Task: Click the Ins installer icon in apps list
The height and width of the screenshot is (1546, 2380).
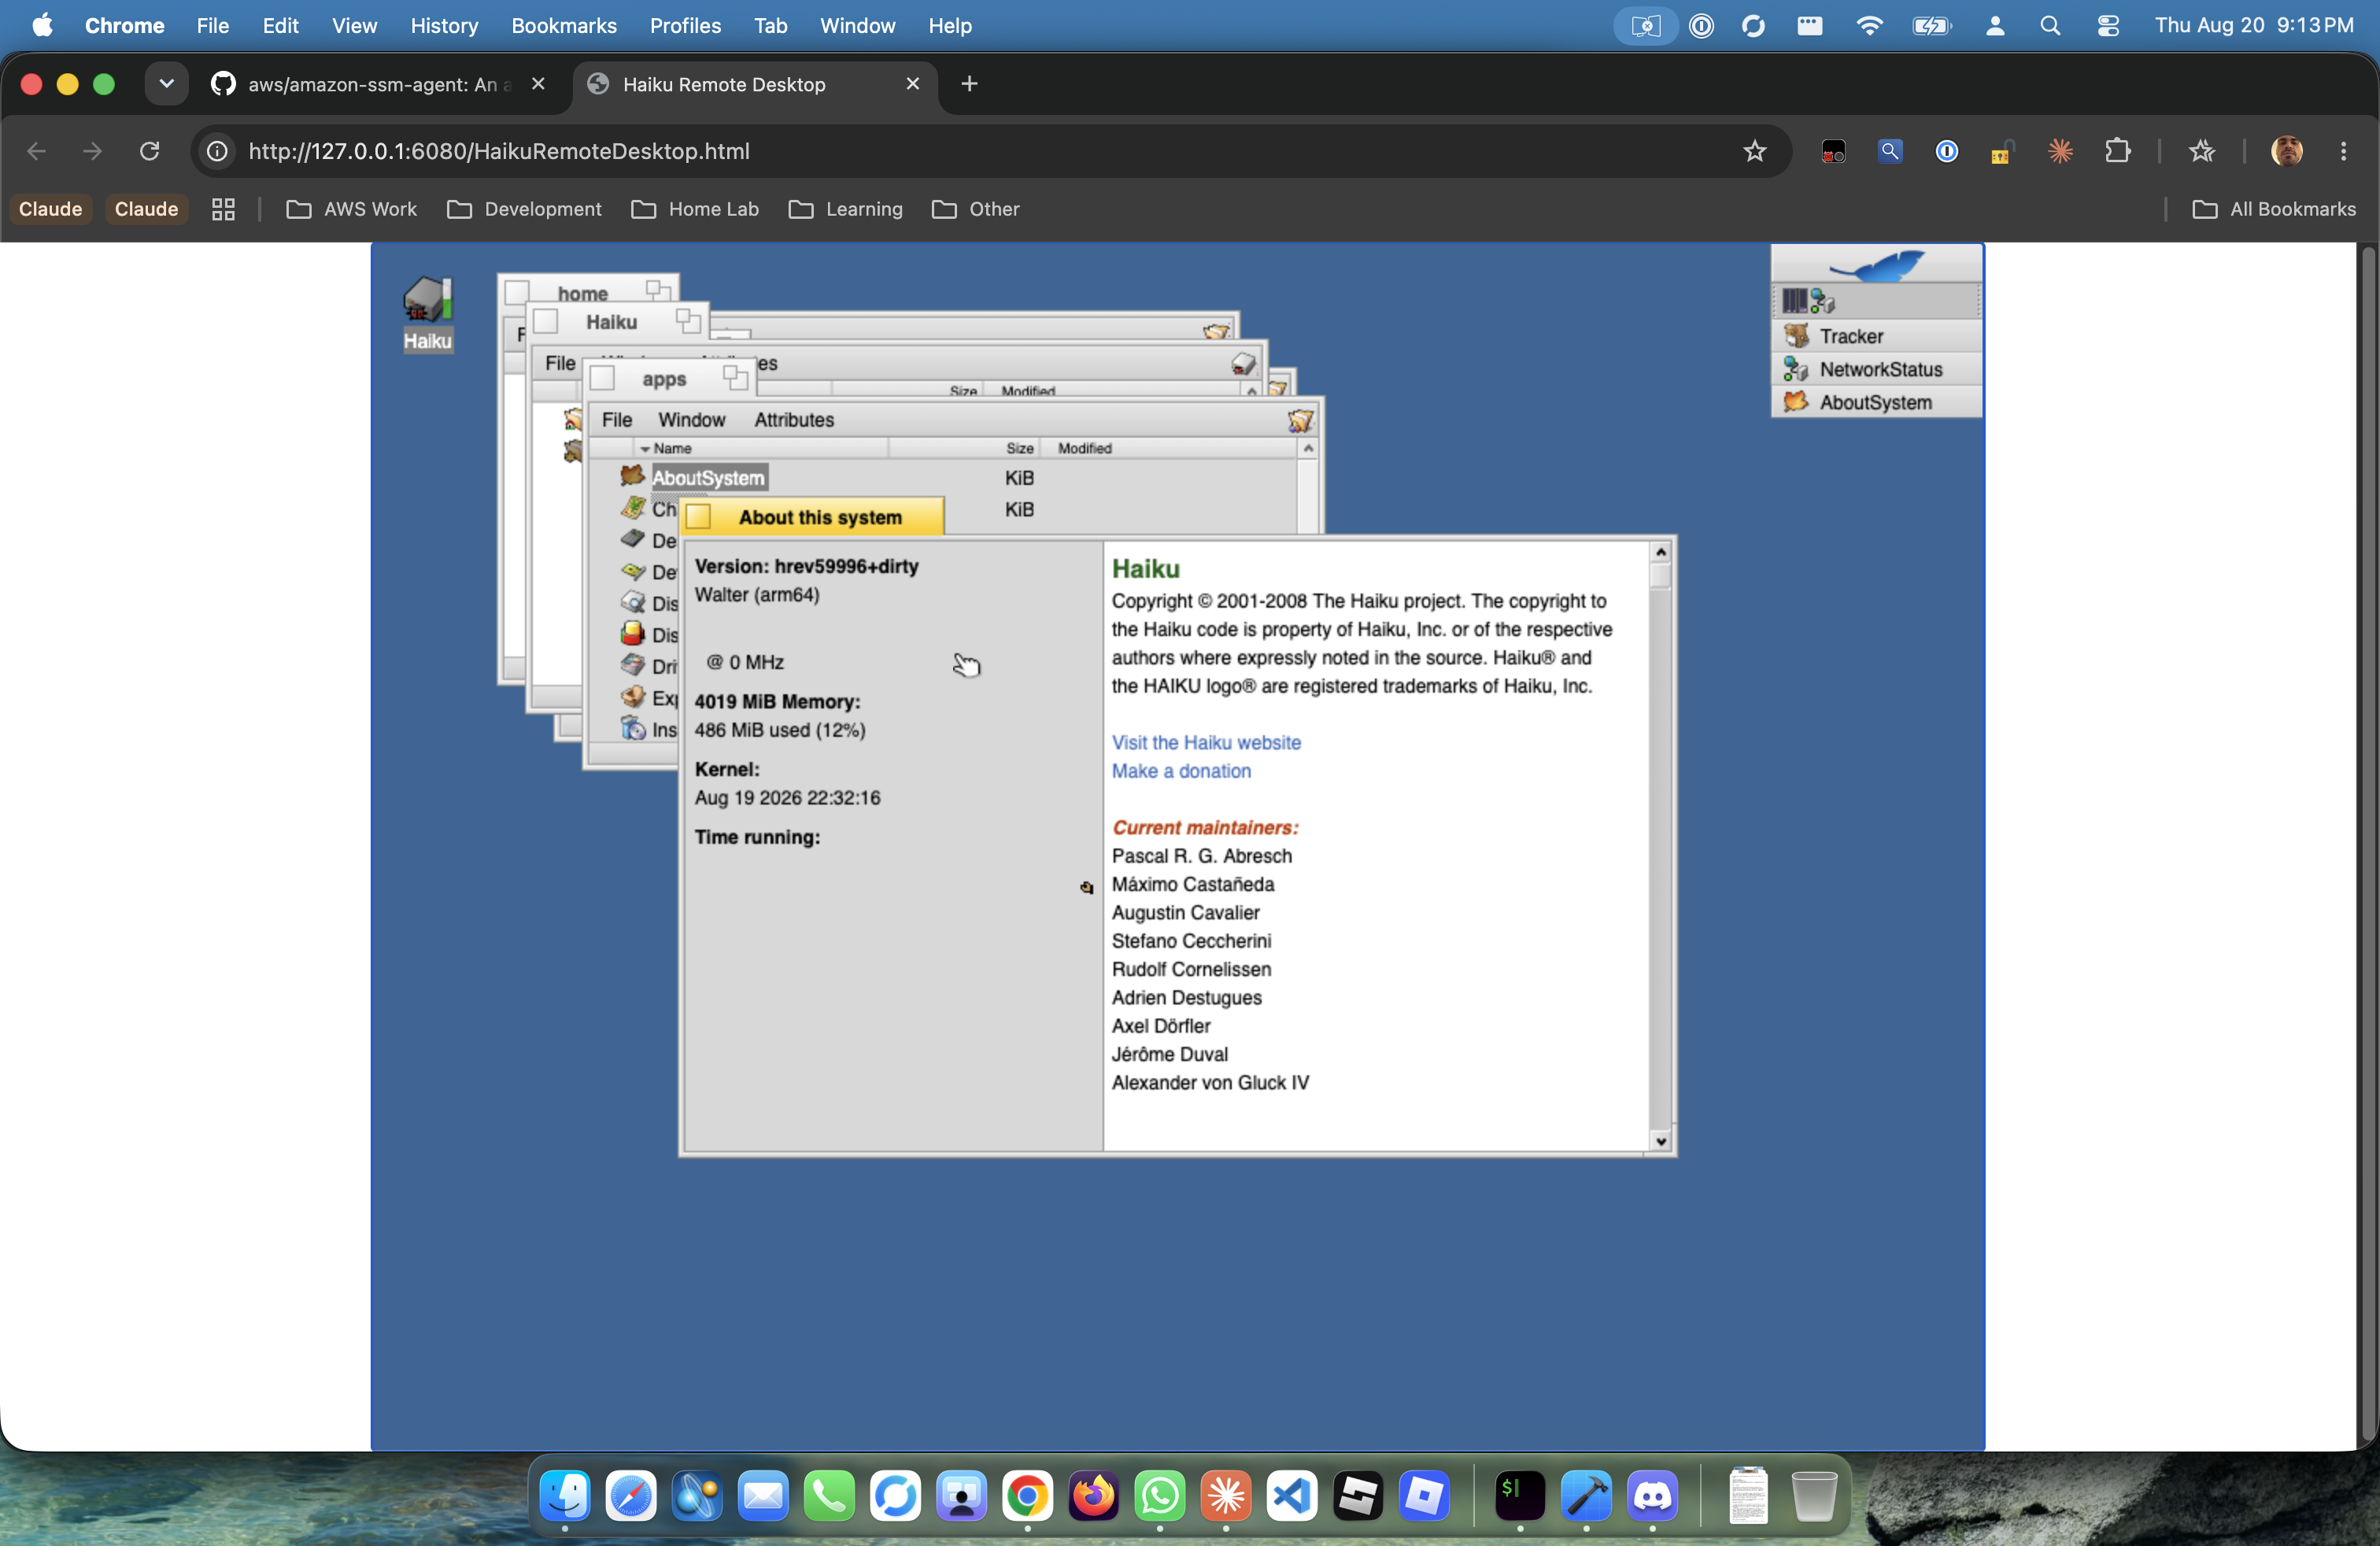Action: click(632, 728)
